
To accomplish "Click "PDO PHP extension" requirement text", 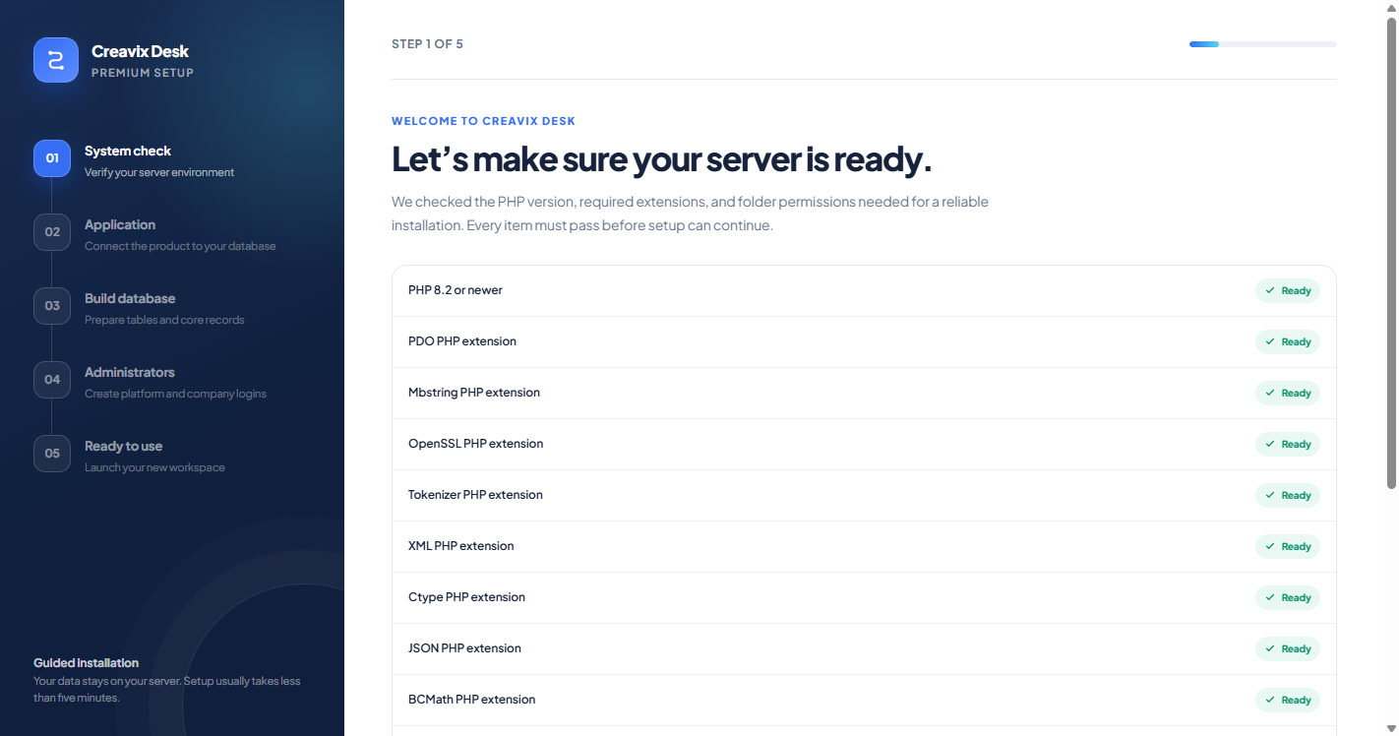I will [462, 341].
